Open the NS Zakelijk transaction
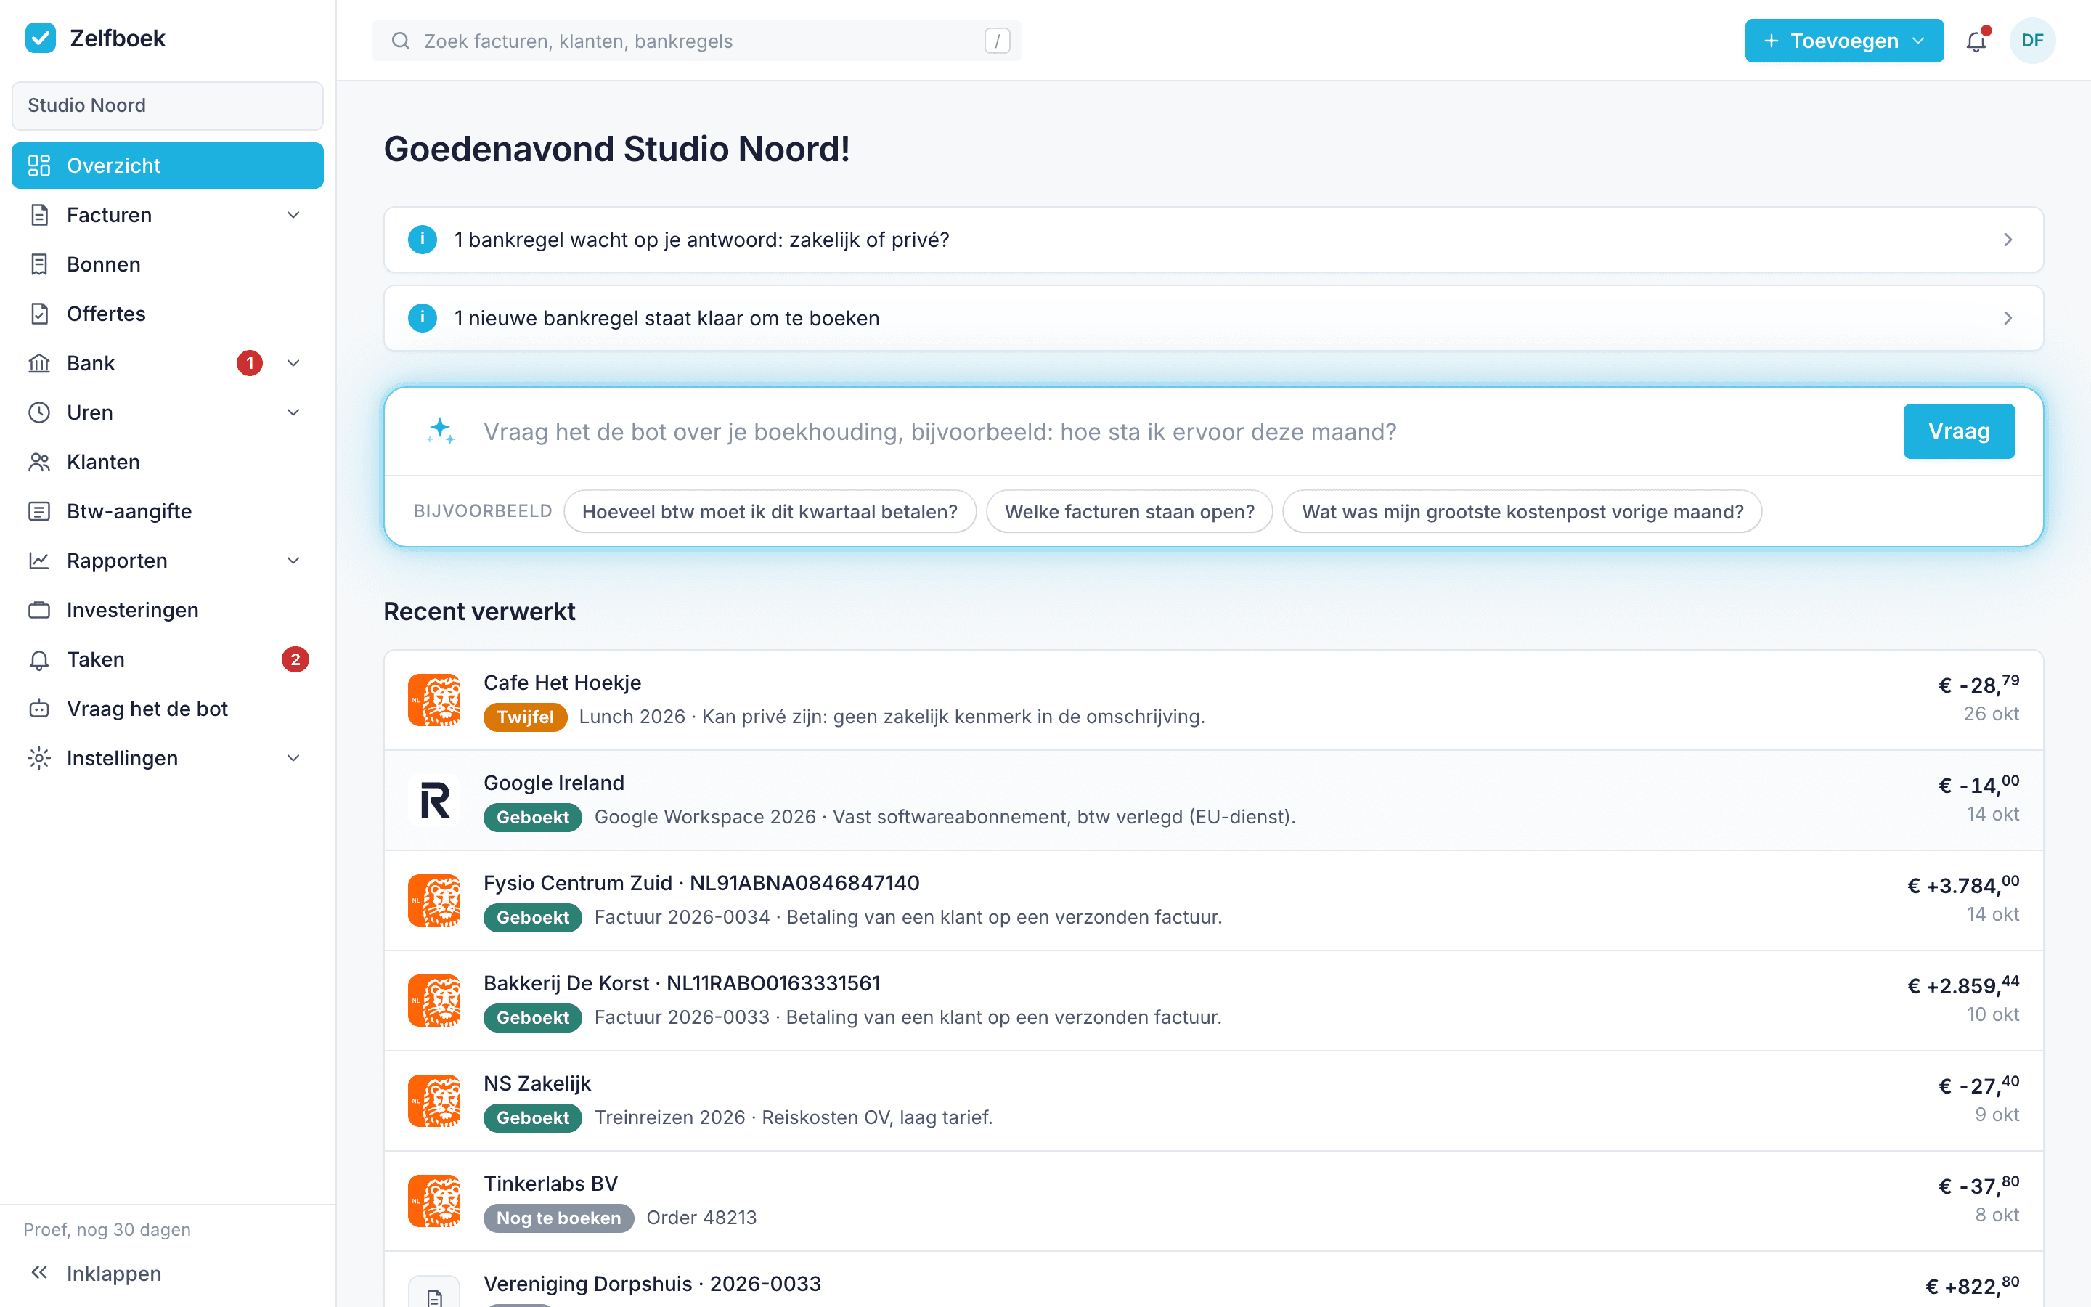The image size is (2091, 1307). pyautogui.click(x=1213, y=1102)
